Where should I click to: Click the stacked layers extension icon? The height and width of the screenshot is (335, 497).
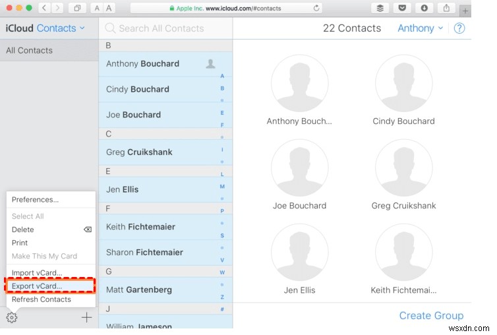coord(380,8)
